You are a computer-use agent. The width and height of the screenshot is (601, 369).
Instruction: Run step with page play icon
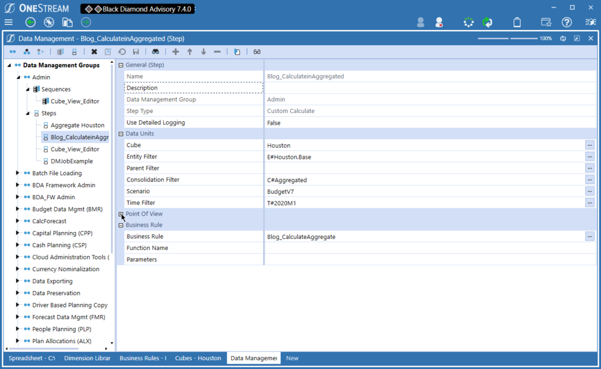click(x=237, y=52)
